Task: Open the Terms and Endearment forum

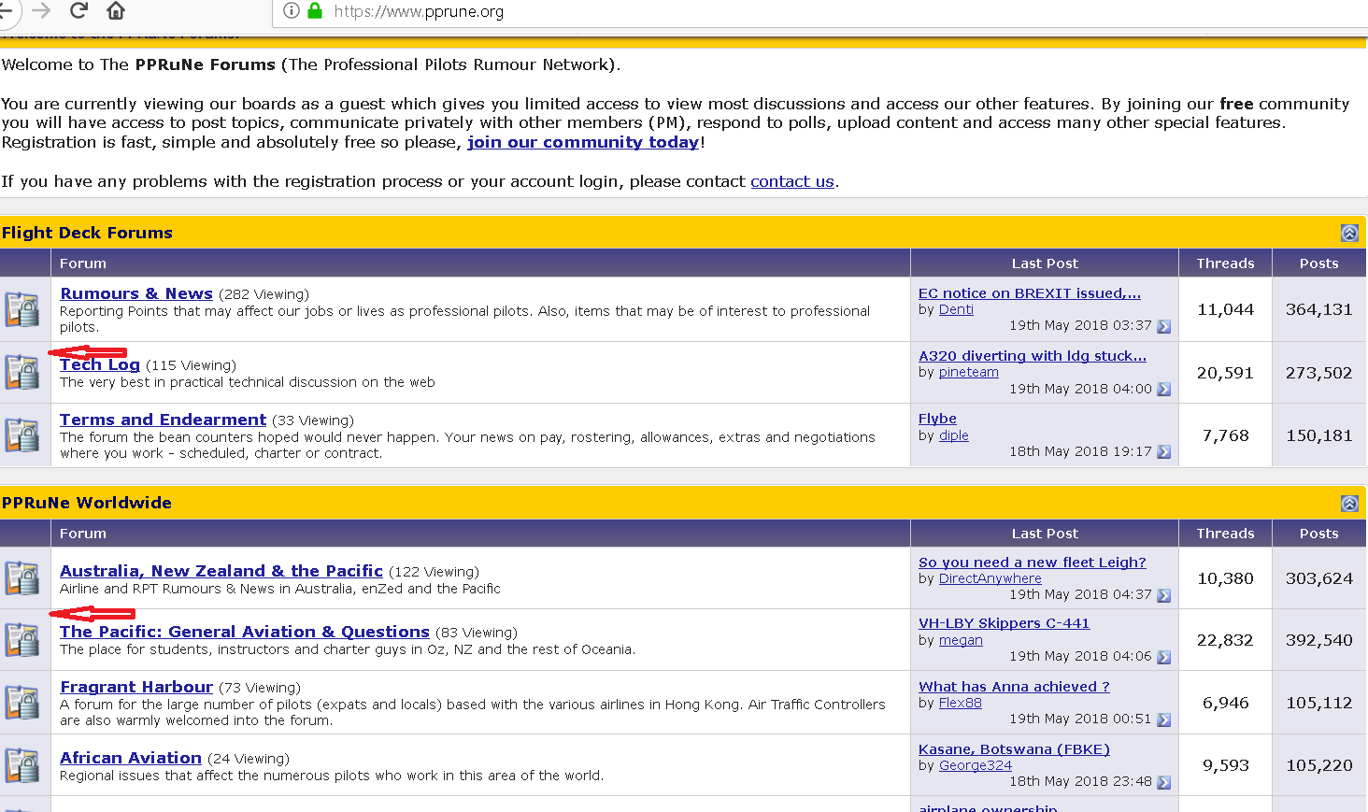Action: pyautogui.click(x=163, y=420)
